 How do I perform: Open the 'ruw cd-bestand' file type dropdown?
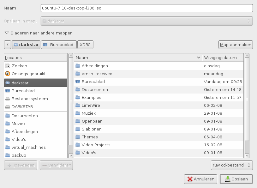pyautogui.click(x=232, y=165)
